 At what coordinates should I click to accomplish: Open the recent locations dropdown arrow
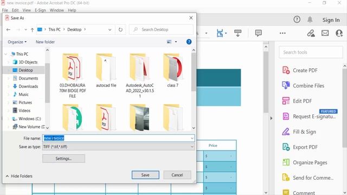(25, 30)
